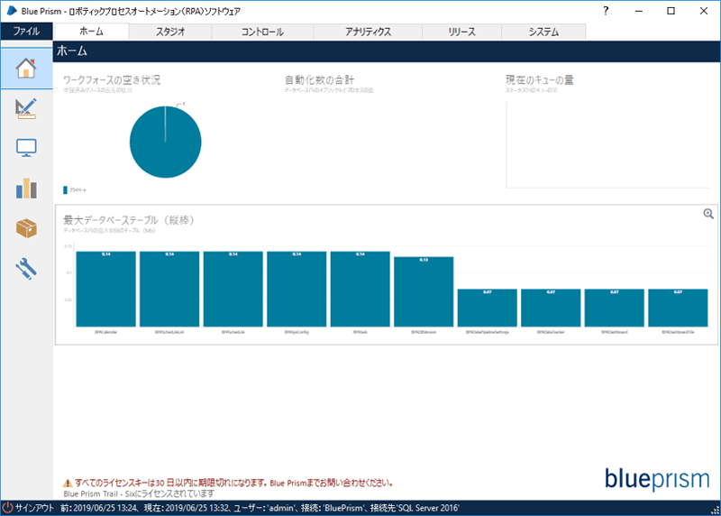
Task: Open the ファイル menu
Action: click(26, 32)
